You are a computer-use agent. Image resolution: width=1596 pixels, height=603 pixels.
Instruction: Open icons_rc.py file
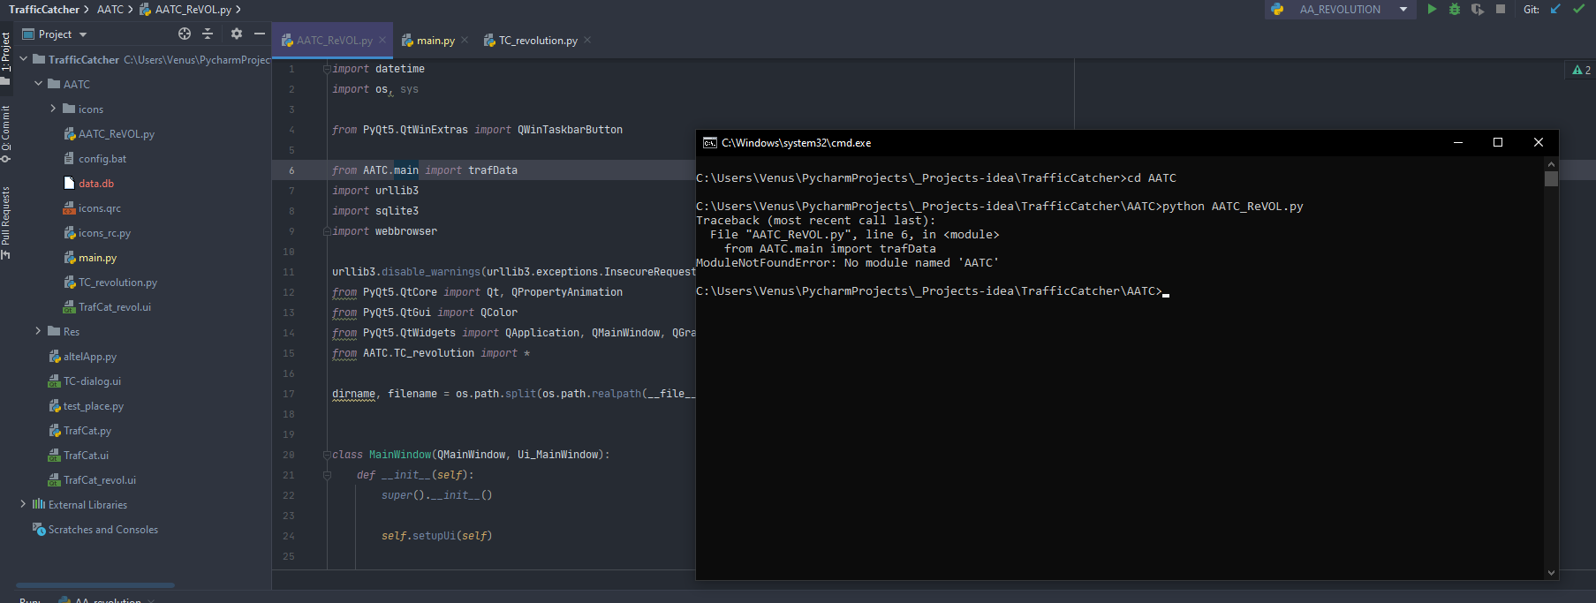pyautogui.click(x=104, y=232)
